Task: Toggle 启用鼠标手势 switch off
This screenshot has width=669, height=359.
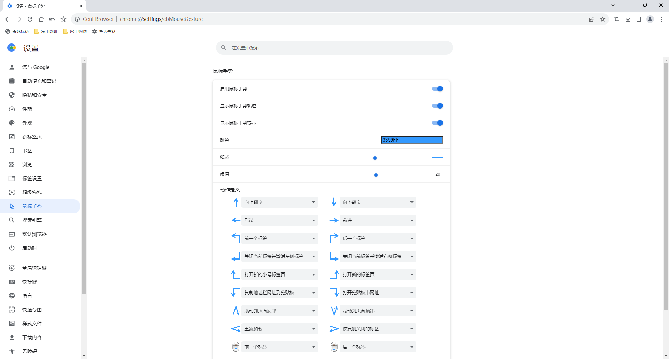Action: point(437,89)
